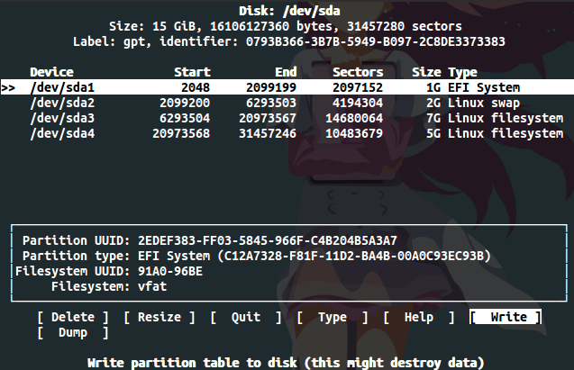Select the /dev/sda1 partition row

[x=287, y=87]
